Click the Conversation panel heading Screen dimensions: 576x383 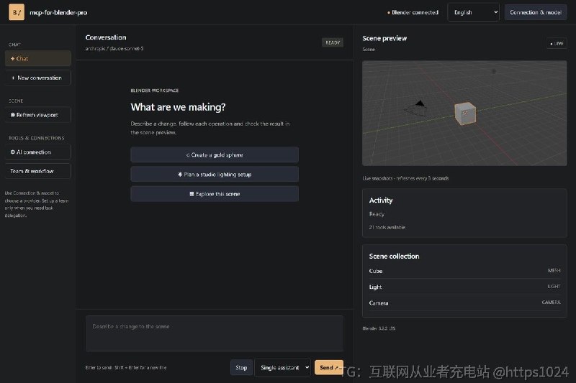[x=106, y=37]
